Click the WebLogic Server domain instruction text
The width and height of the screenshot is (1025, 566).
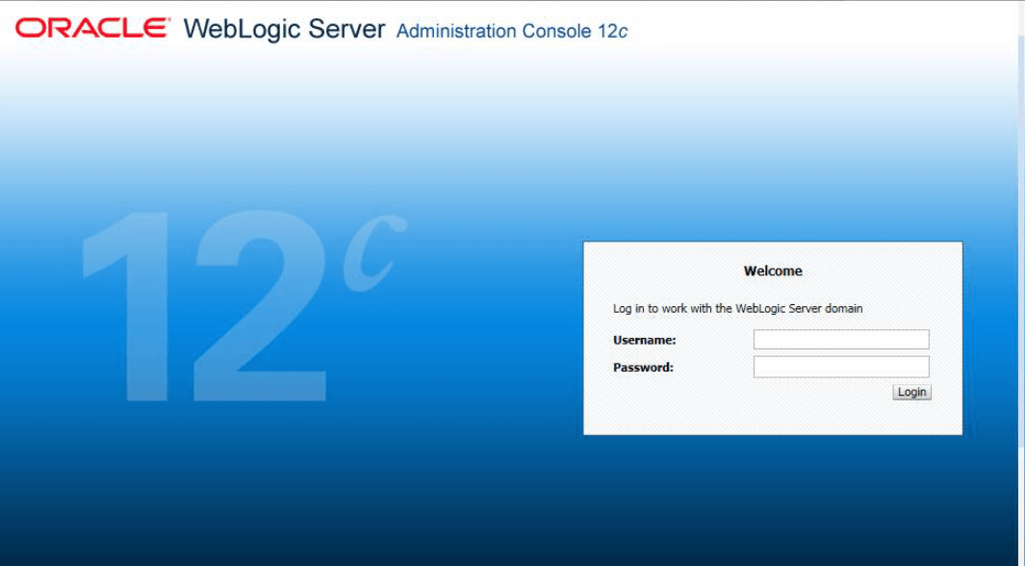pos(739,307)
